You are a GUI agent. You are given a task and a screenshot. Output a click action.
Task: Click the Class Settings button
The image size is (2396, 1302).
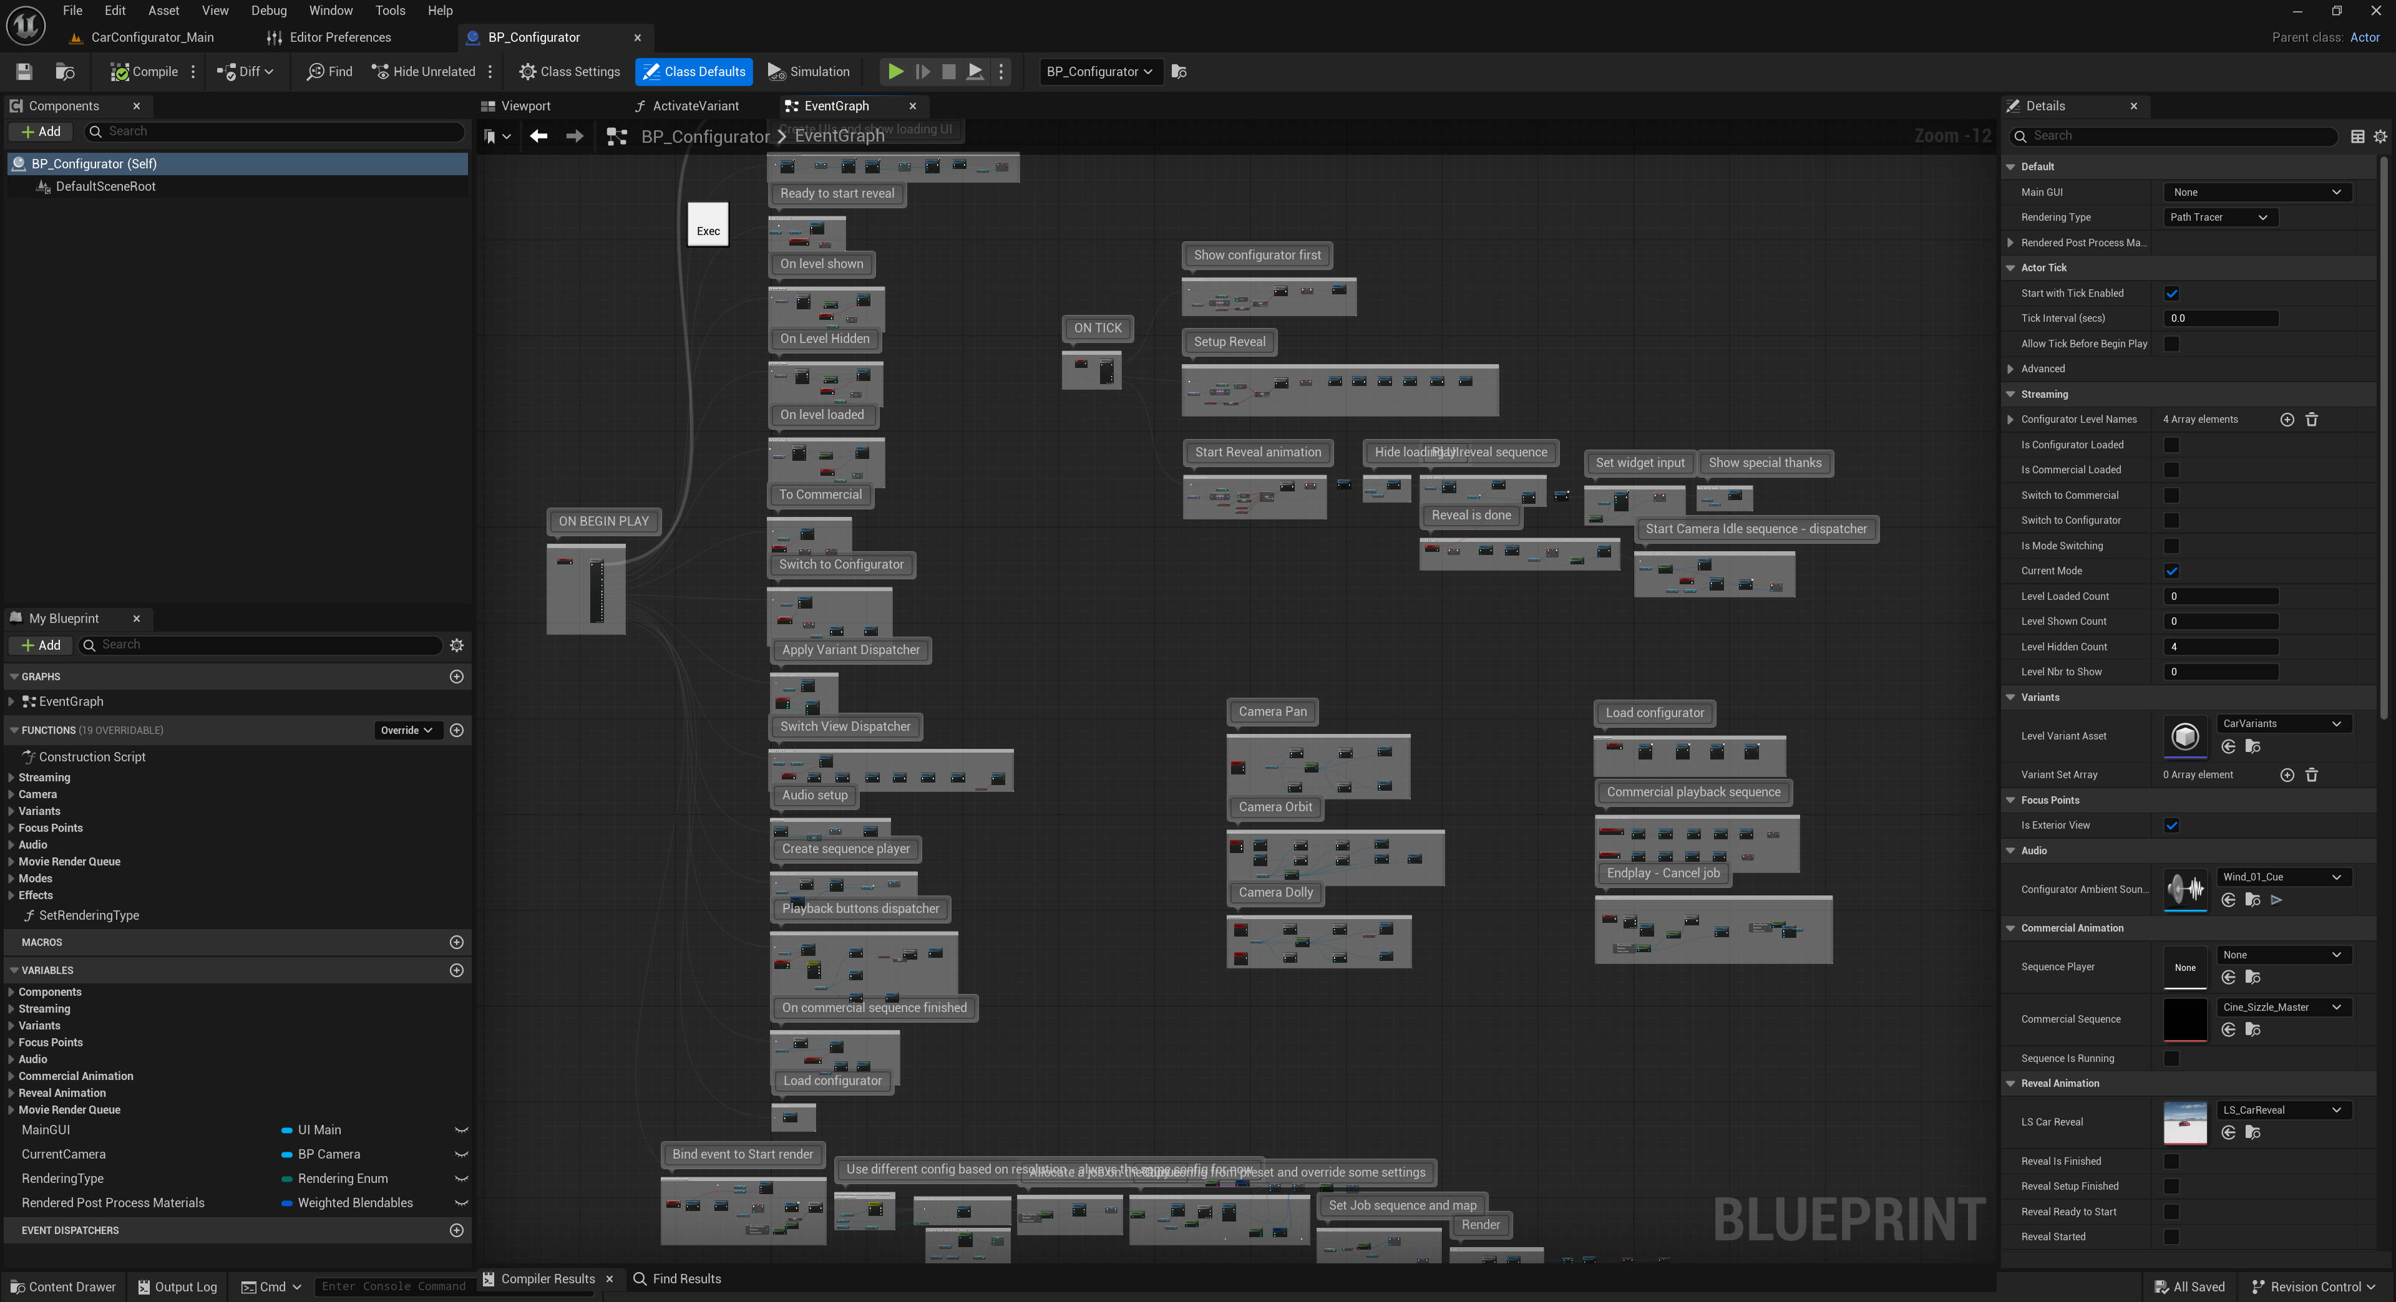click(x=569, y=72)
